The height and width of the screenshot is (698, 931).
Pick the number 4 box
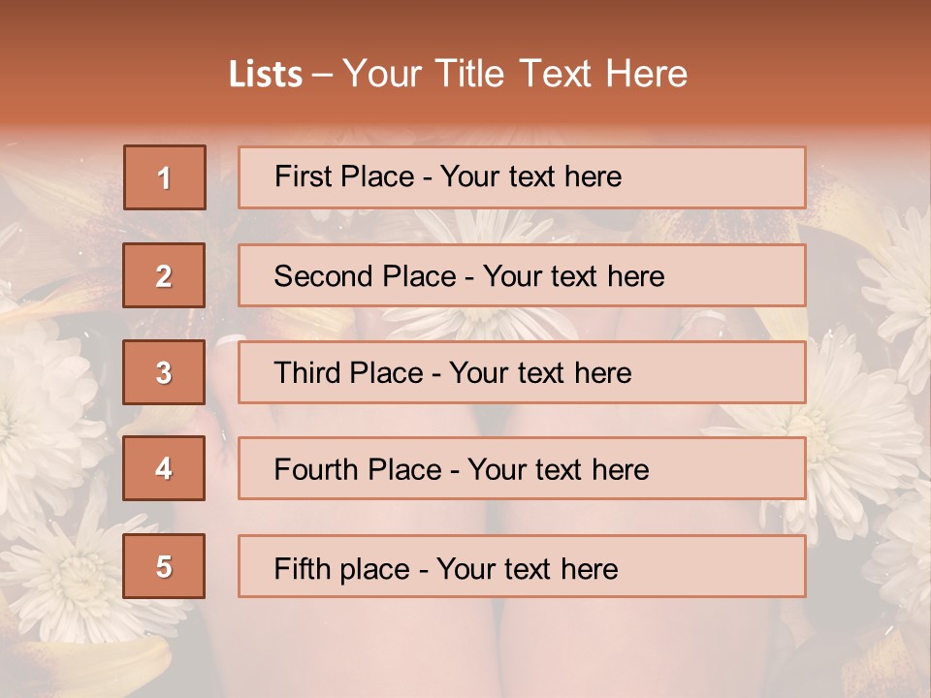(164, 468)
